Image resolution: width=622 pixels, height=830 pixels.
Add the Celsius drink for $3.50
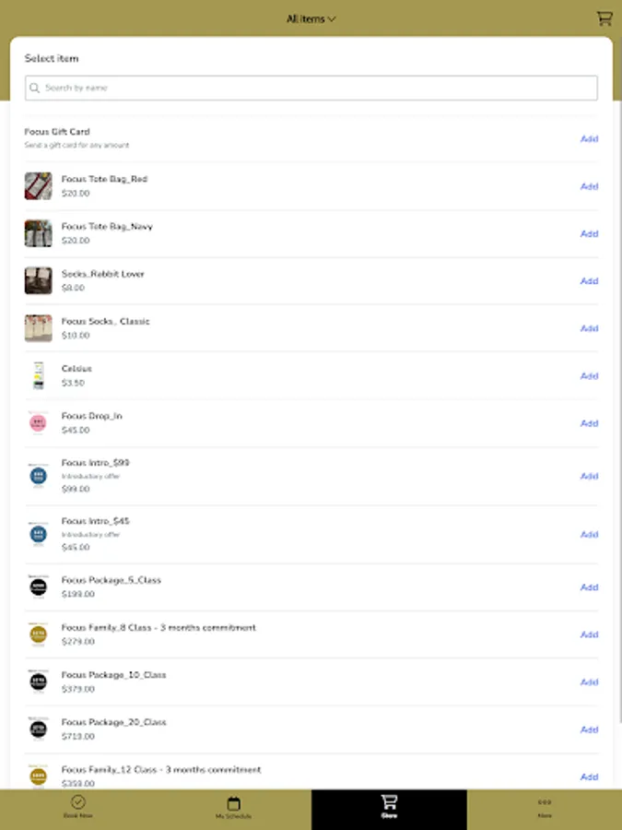[x=589, y=375]
